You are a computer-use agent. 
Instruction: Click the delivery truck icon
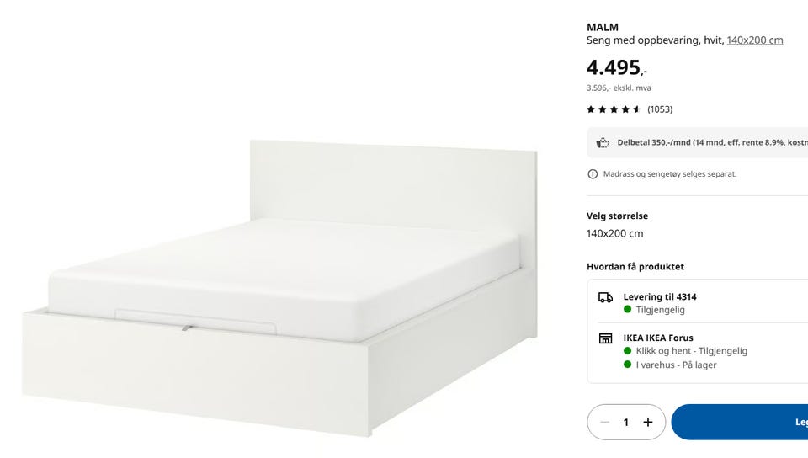pyautogui.click(x=605, y=297)
